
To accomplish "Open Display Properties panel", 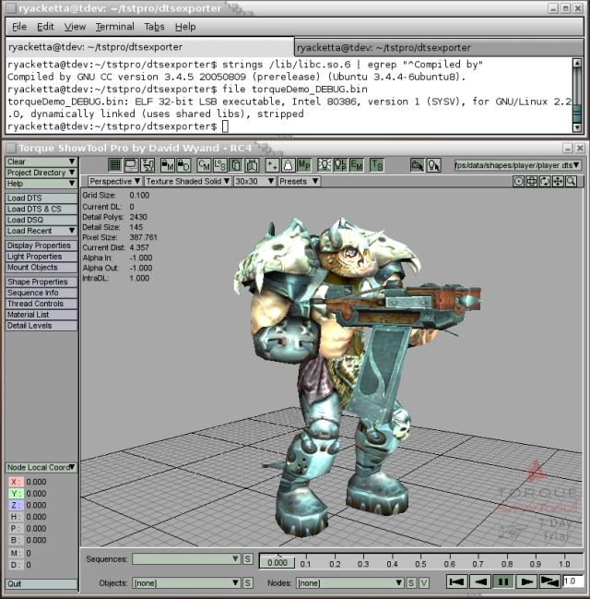I will tap(41, 246).
